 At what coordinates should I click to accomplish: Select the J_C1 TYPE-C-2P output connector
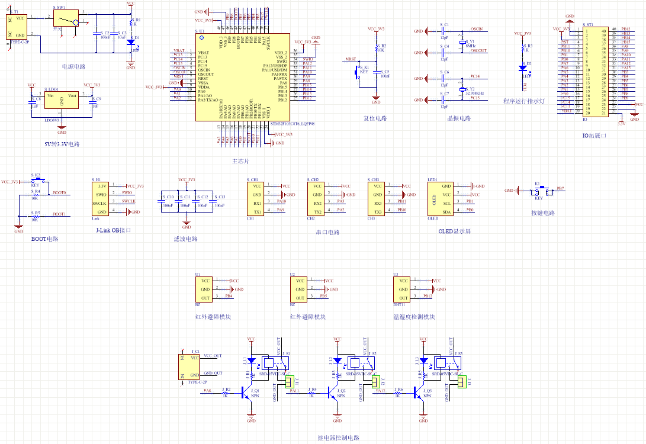pos(189,366)
